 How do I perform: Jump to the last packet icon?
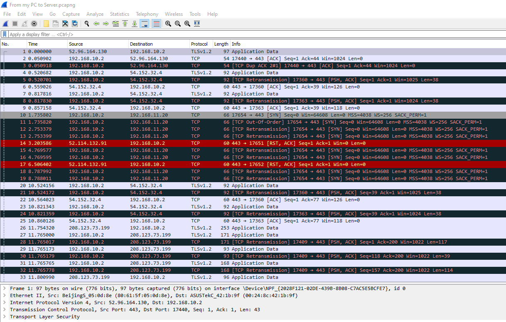[x=135, y=24]
